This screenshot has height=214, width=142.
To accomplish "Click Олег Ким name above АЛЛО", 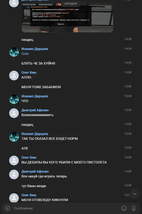I will coord(29,73).
